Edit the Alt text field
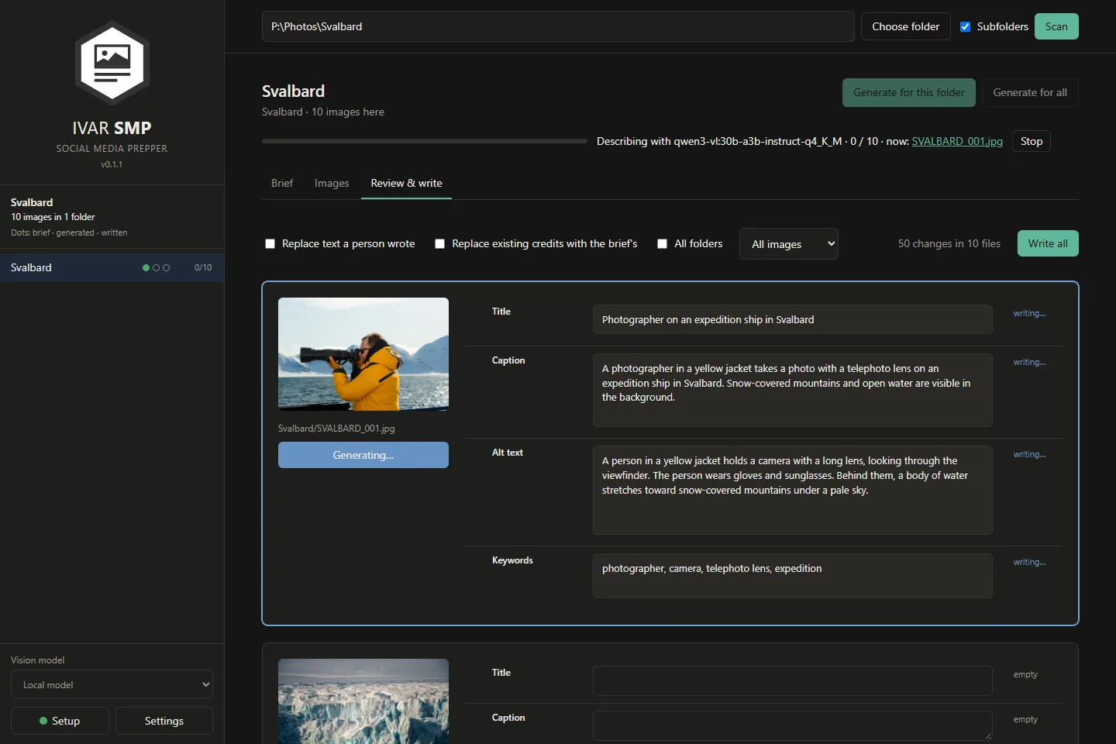Image resolution: width=1116 pixels, height=744 pixels. coord(792,490)
